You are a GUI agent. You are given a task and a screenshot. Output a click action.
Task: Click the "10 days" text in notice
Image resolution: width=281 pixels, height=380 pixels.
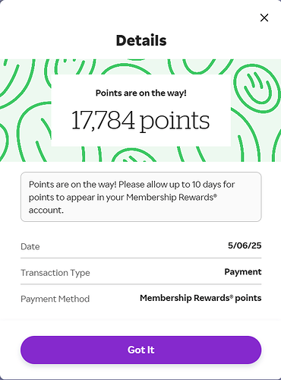click(x=202, y=184)
